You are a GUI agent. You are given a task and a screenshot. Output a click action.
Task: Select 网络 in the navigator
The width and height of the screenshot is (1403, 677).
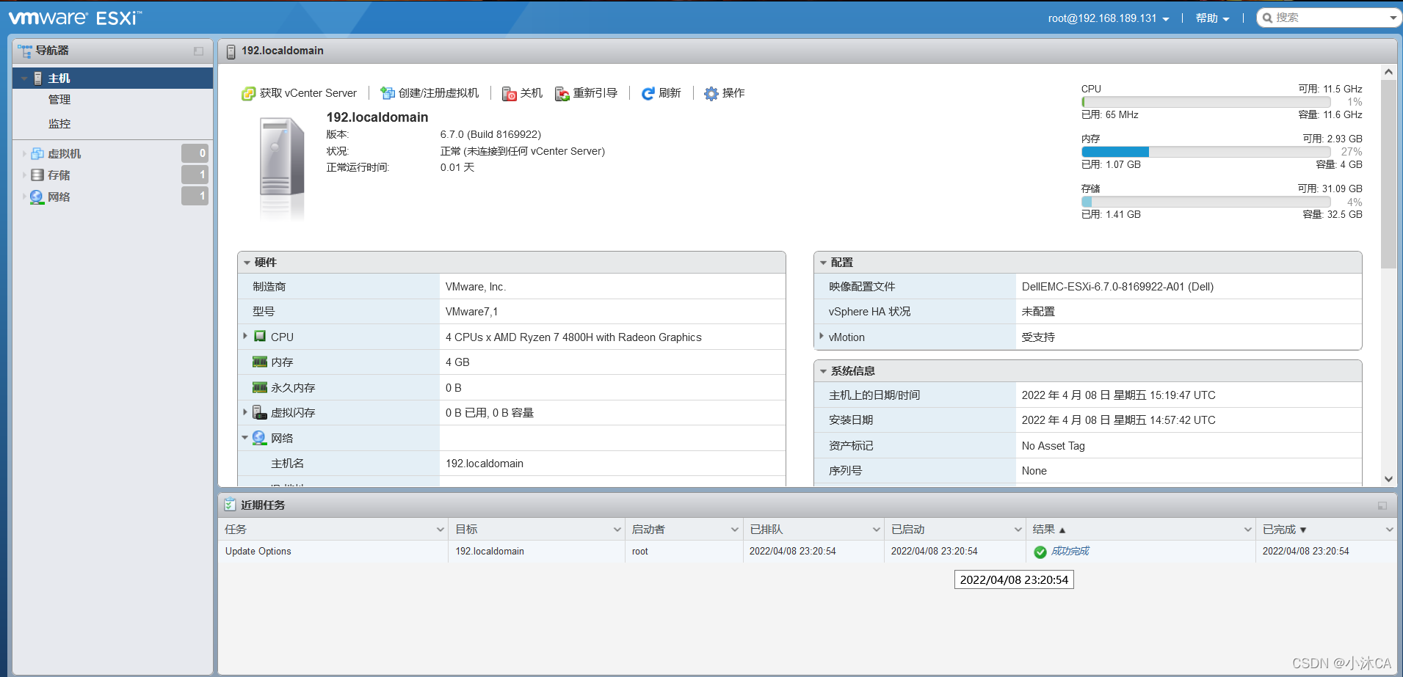pyautogui.click(x=59, y=197)
